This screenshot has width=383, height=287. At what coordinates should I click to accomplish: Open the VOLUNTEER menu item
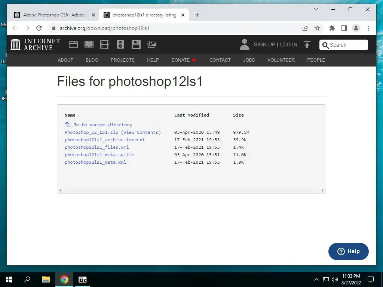(281, 60)
